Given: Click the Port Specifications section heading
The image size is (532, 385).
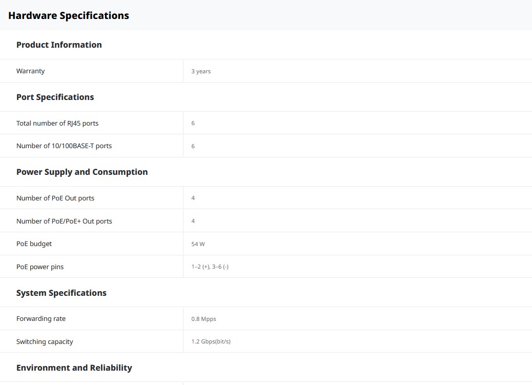Looking at the screenshot, I should (55, 97).
